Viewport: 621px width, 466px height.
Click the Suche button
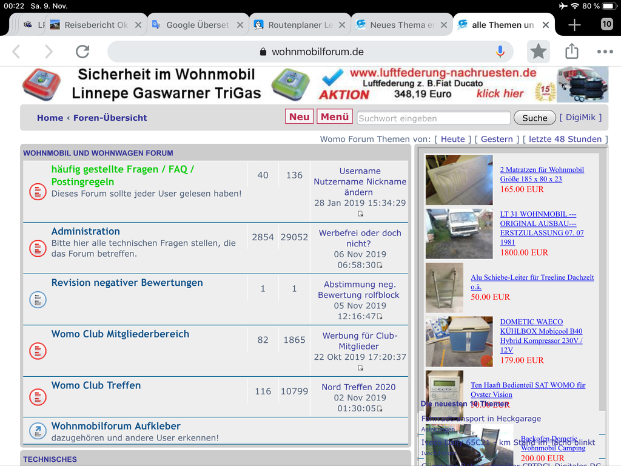click(535, 118)
